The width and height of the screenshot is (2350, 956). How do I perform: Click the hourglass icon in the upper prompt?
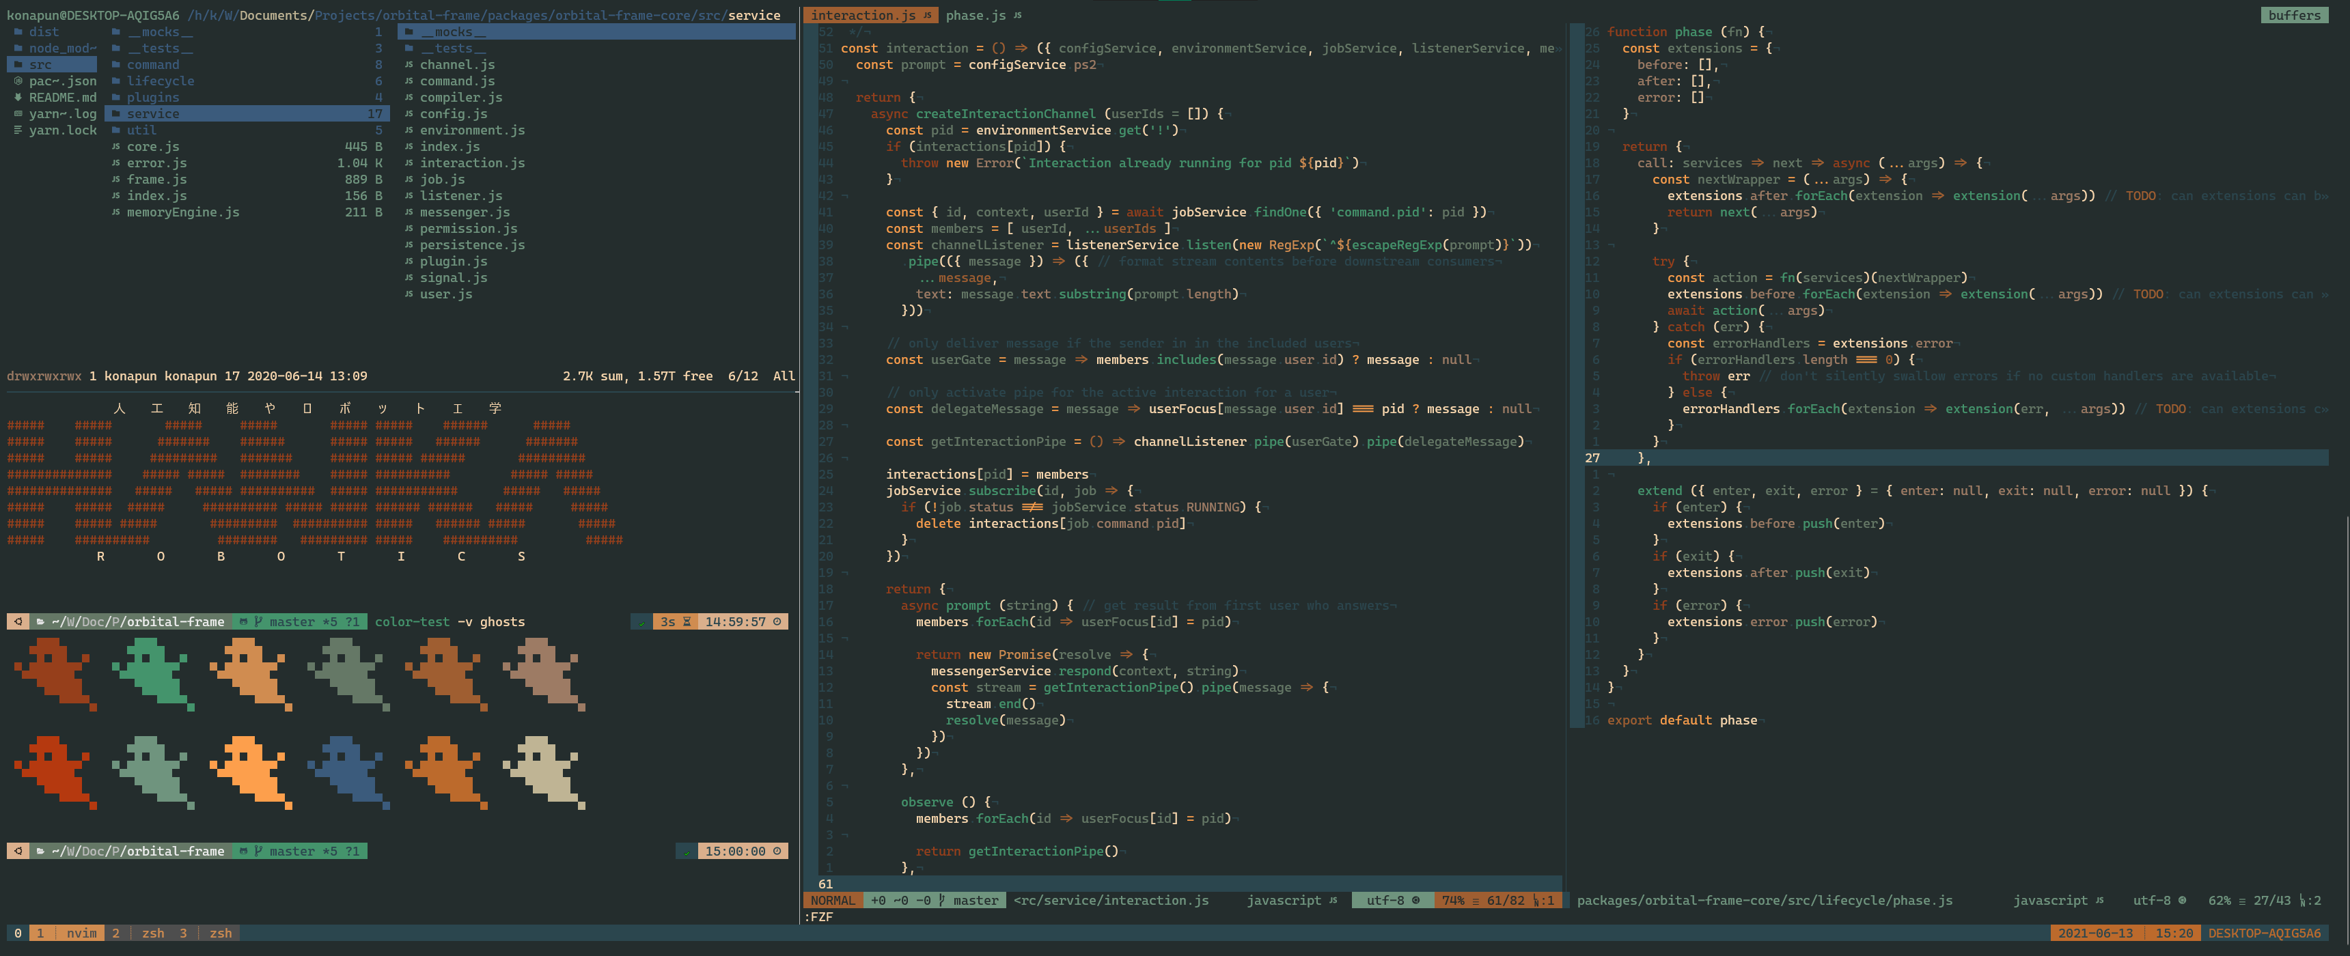coord(687,622)
